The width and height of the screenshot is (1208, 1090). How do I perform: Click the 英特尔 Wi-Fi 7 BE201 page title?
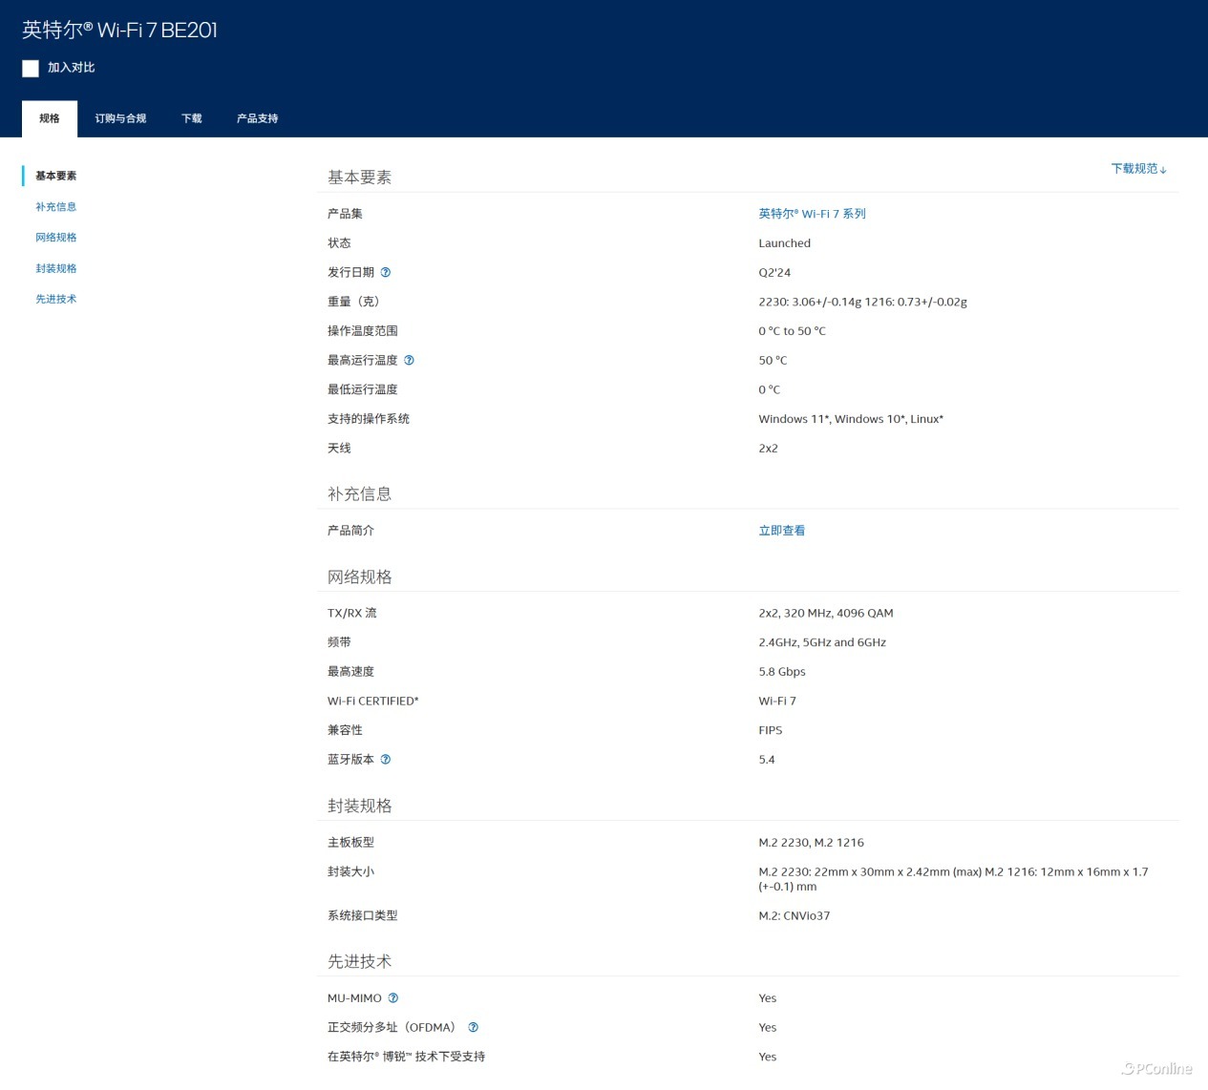(x=120, y=30)
